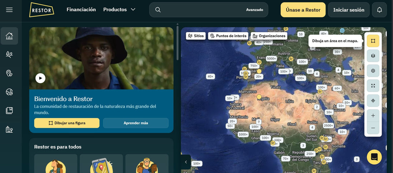Open the hamburger menu
Image resolution: width=393 pixels, height=173 pixels.
pos(9,10)
